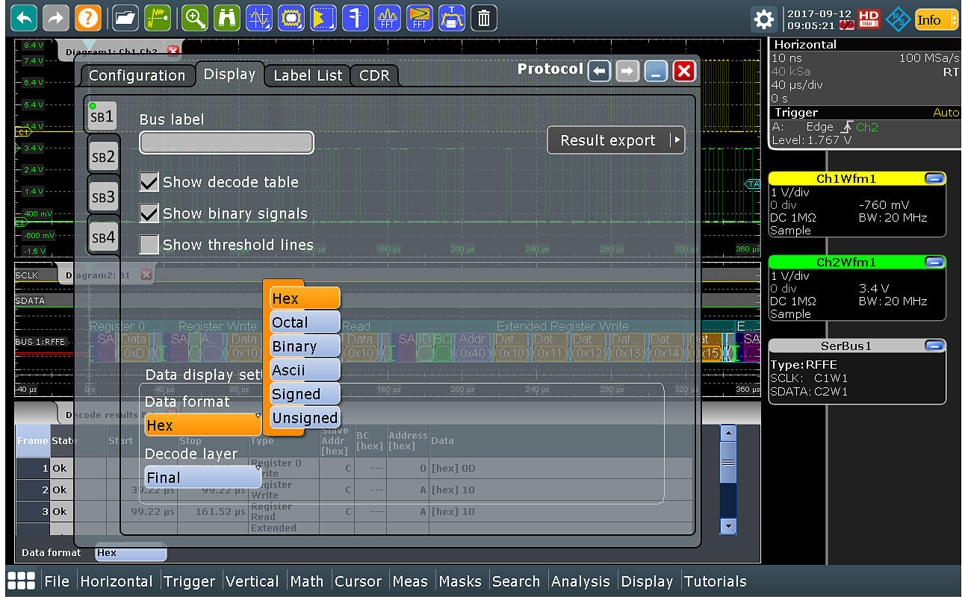Click the undo arrow icon
The image size is (962, 597).
coord(25,17)
